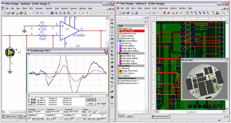Open the Autoroute menu in Ultiboard
This screenshot has width=231, height=123.
(164, 8)
